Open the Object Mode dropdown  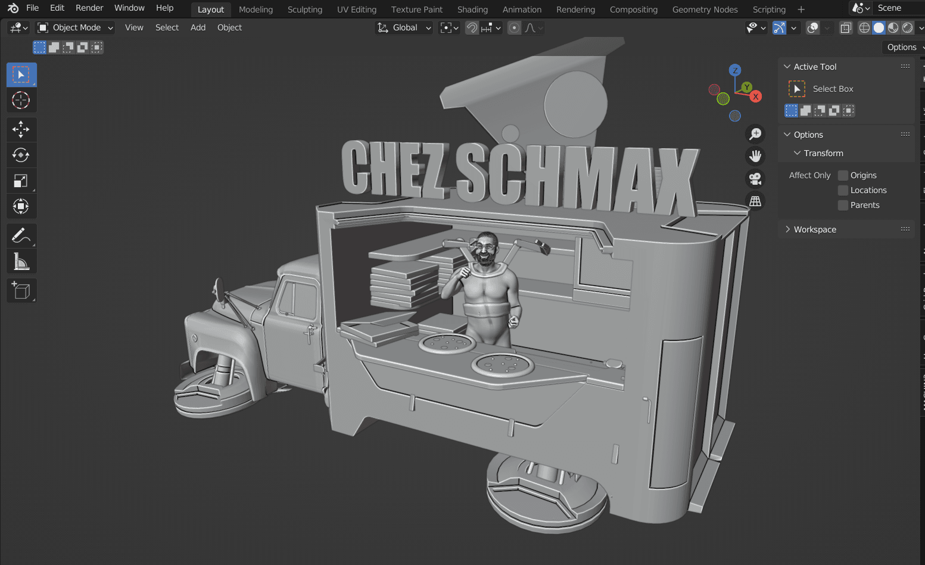point(75,27)
